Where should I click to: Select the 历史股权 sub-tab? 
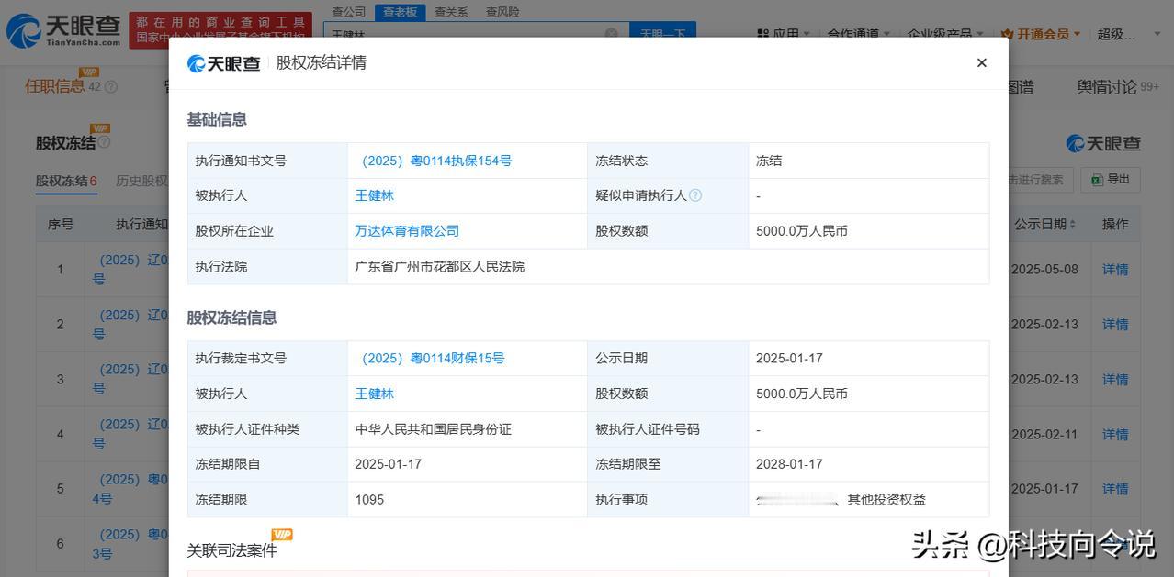click(141, 181)
